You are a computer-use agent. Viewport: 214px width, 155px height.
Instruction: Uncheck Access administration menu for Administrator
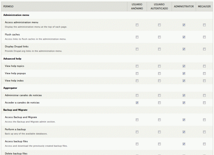click(x=184, y=25)
